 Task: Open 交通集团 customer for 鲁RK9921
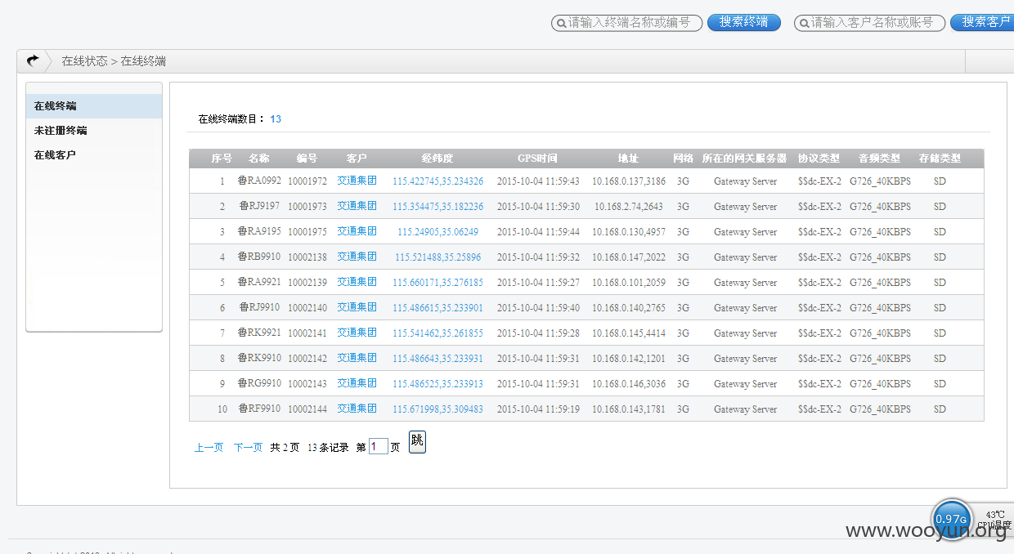pyautogui.click(x=357, y=333)
